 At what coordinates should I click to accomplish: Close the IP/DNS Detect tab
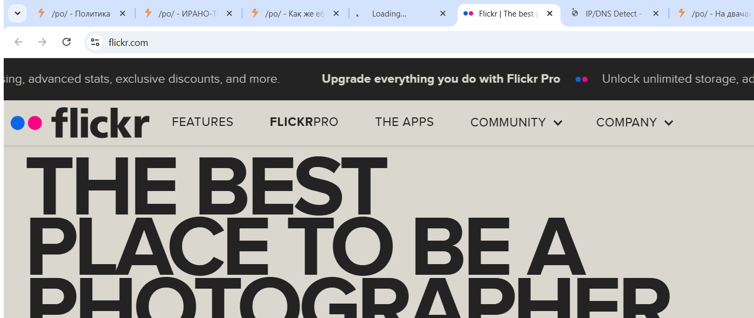click(656, 13)
